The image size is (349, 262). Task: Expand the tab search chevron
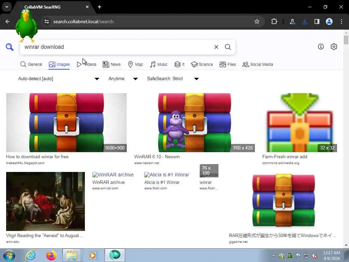coord(7,7)
